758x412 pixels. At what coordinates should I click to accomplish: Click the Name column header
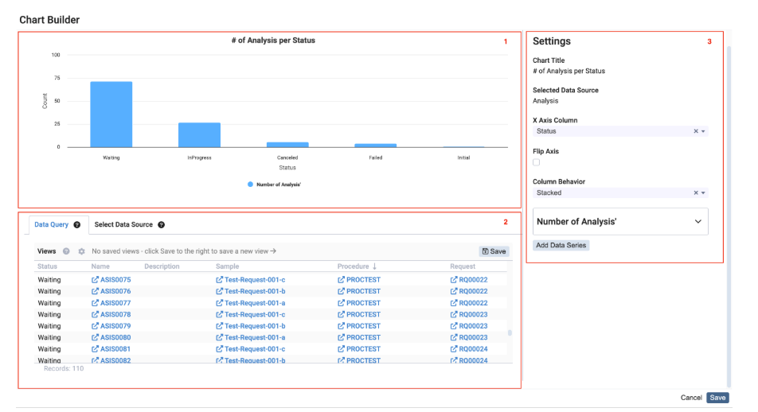coord(100,266)
